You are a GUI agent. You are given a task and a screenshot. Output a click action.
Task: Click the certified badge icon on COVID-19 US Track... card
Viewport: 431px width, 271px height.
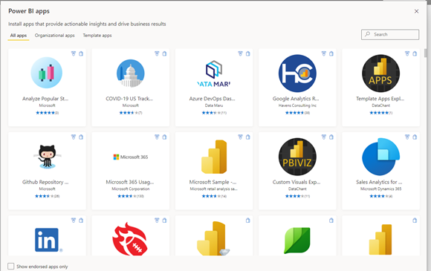click(x=157, y=53)
